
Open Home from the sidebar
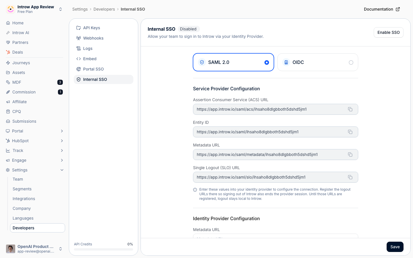[34, 23]
